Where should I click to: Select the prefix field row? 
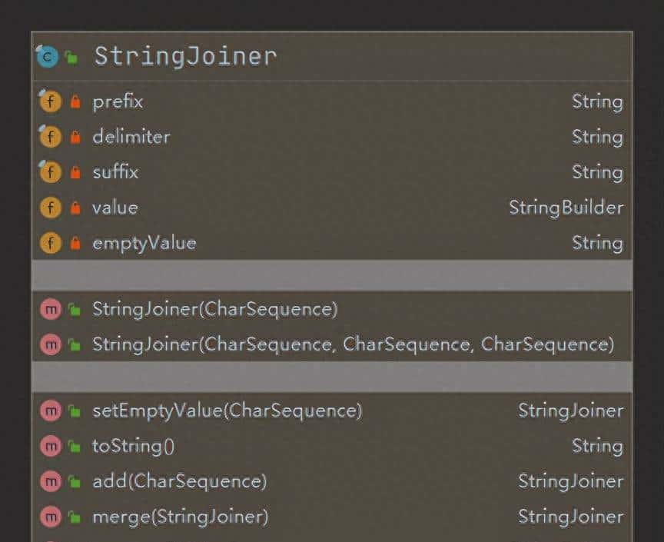coord(118,101)
